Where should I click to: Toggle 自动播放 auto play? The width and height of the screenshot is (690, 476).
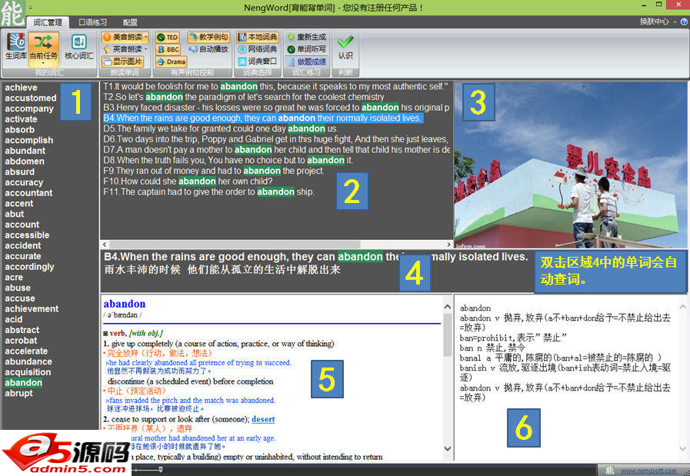pyautogui.click(x=208, y=49)
